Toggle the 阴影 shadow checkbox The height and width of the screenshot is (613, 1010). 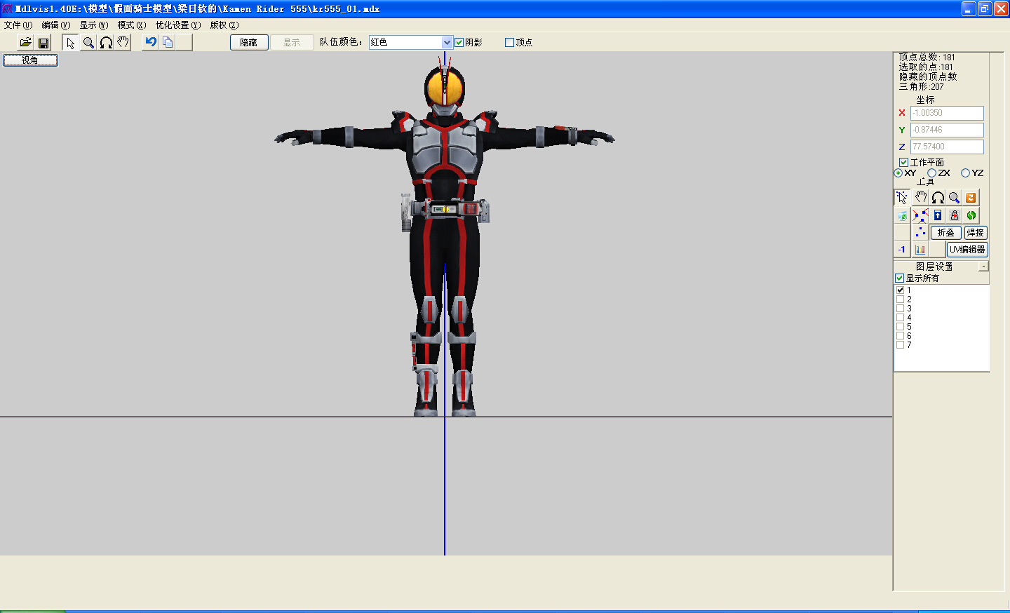tap(459, 42)
